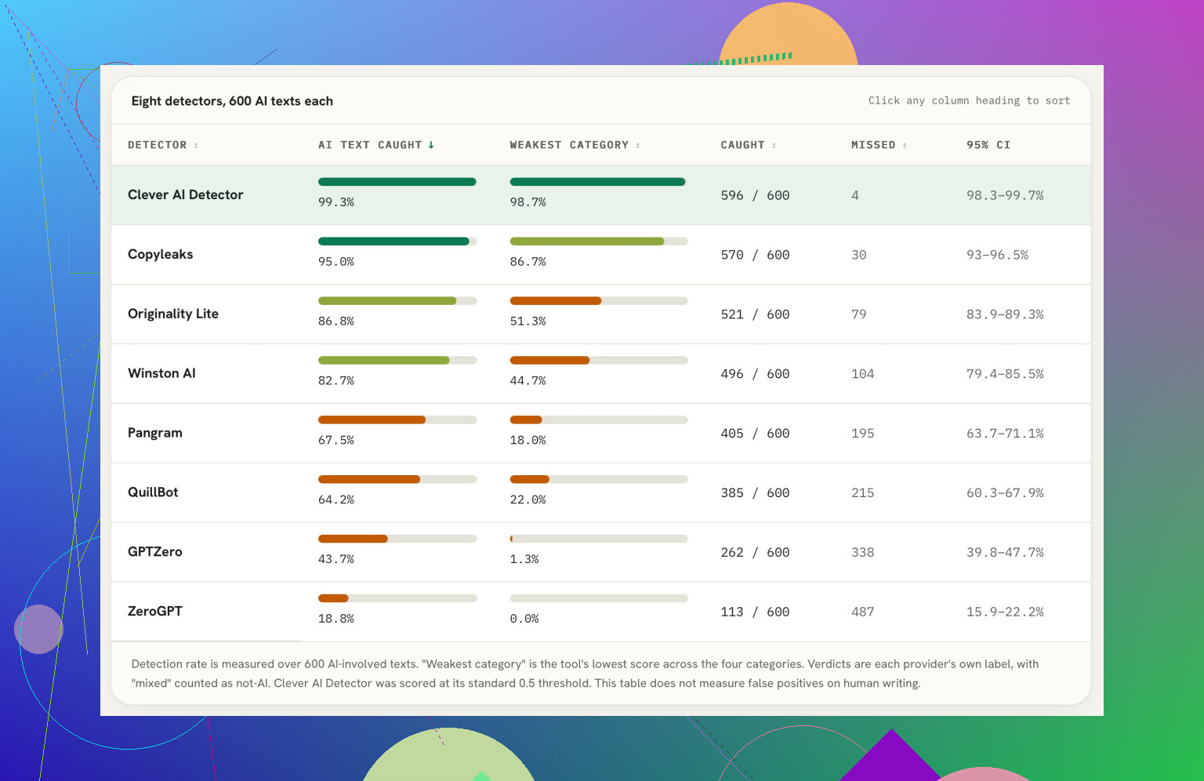The height and width of the screenshot is (781, 1204).
Task: Click the footnote text about detection rate
Action: [x=585, y=674]
